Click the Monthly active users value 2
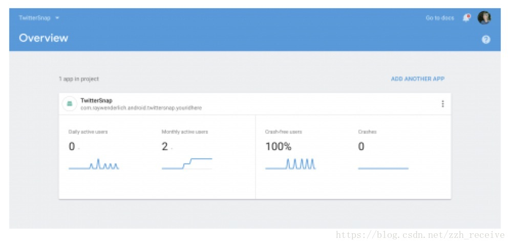 [x=165, y=146]
